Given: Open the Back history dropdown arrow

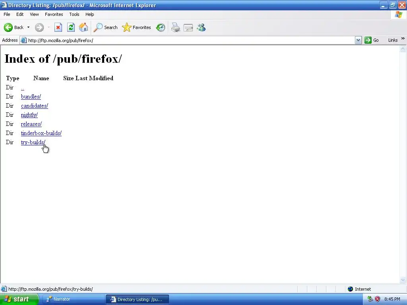Looking at the screenshot, I should point(28,27).
